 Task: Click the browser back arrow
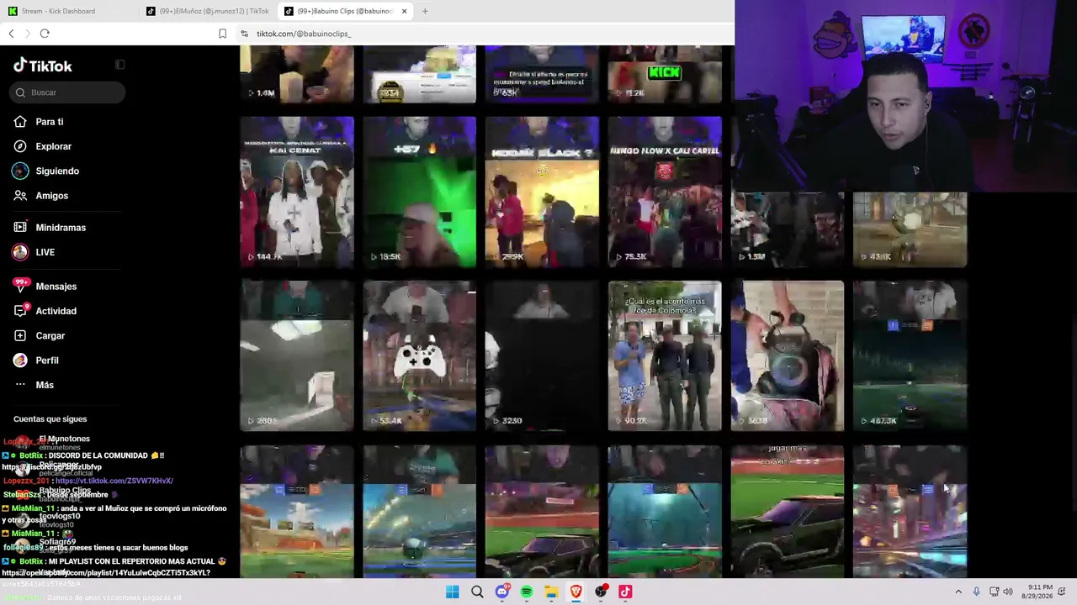click(x=11, y=34)
